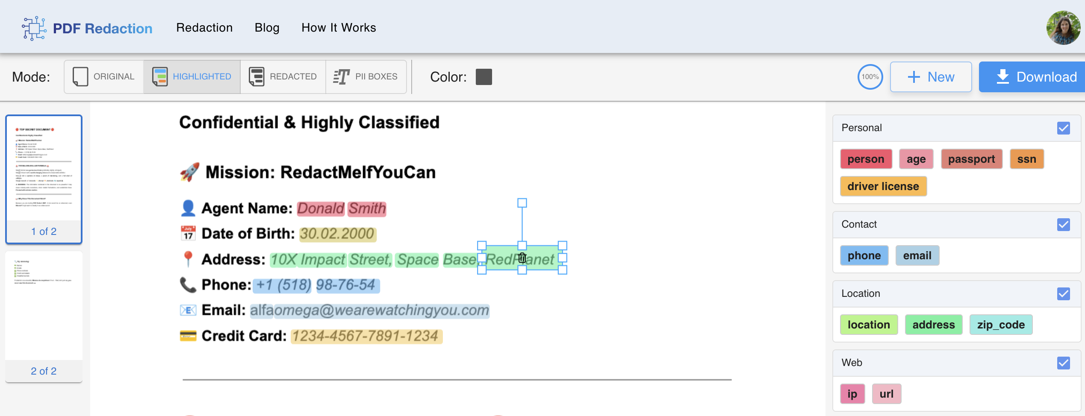
Task: Delete the RedPlanet highlight via trash icon
Action: tap(522, 258)
